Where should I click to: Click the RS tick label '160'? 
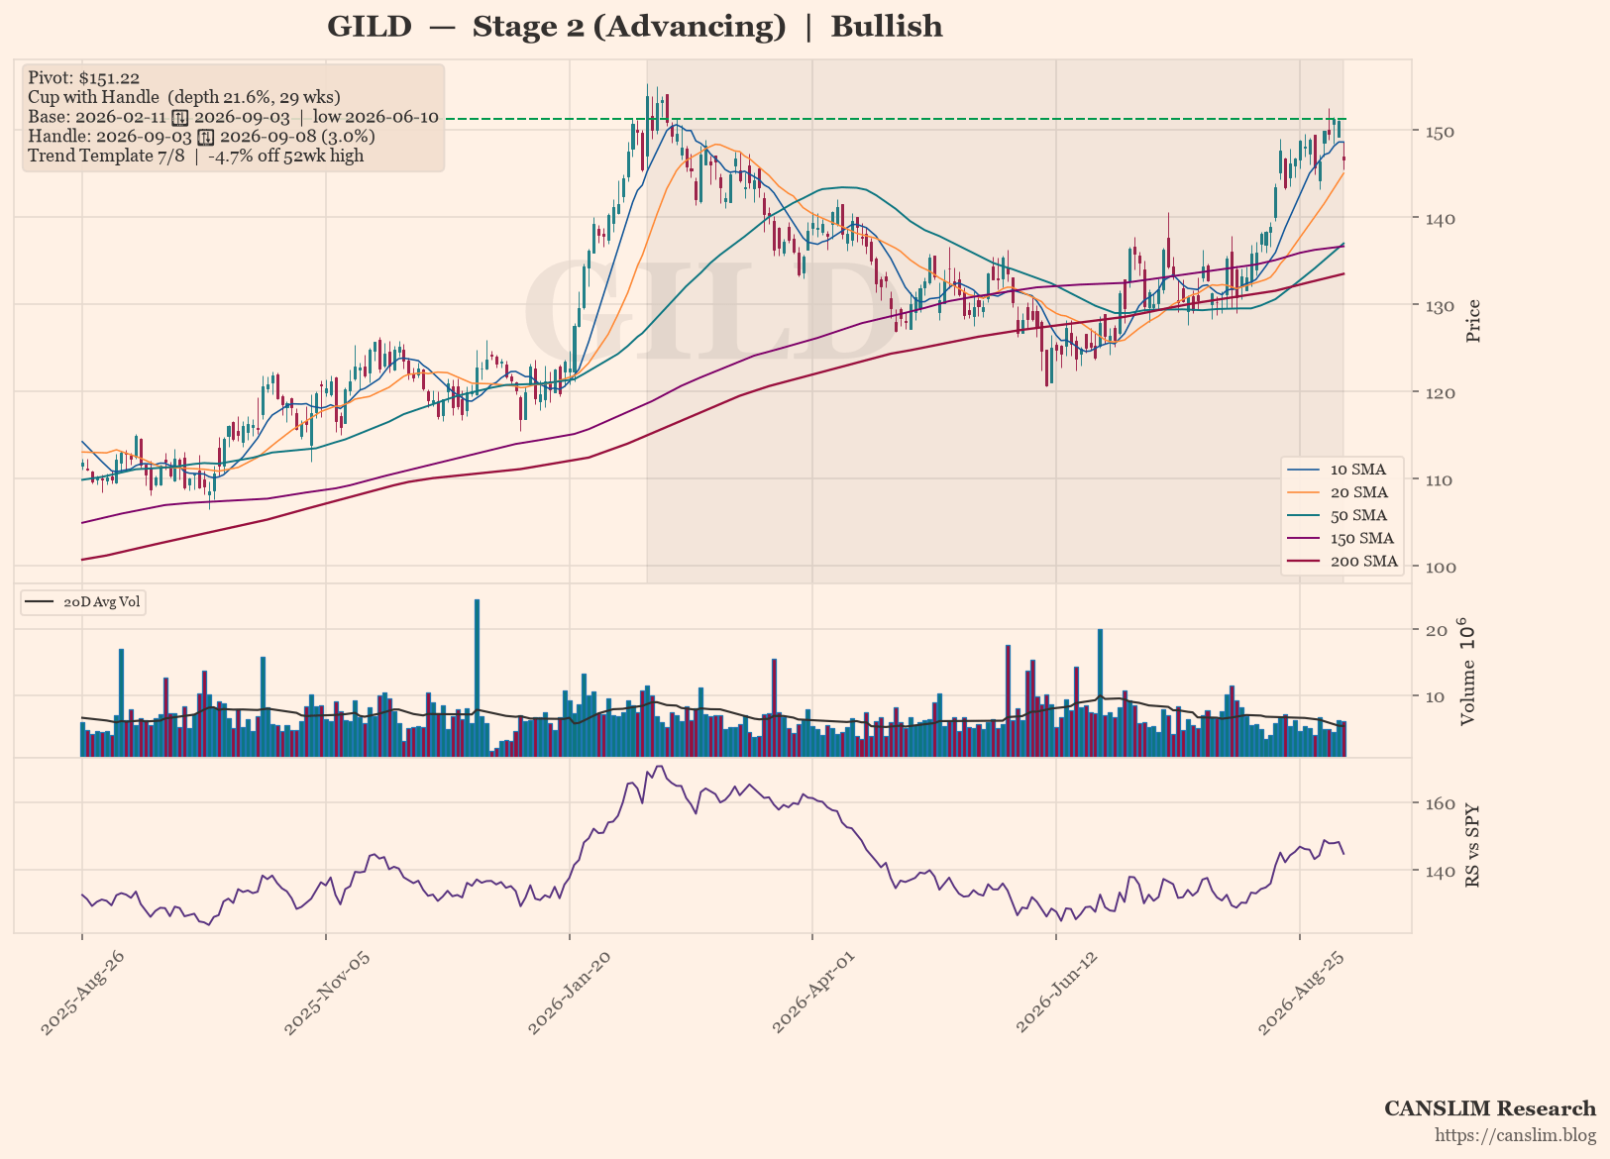point(1441,803)
